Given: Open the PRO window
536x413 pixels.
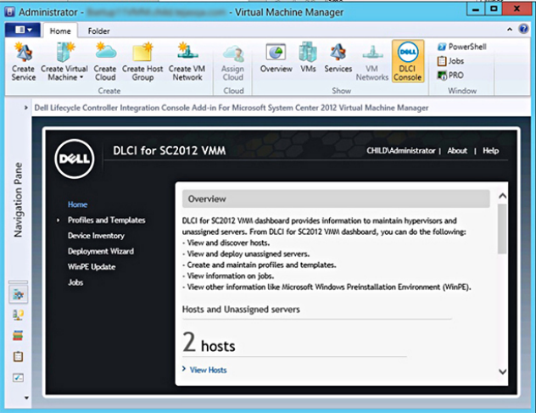Looking at the screenshot, I should 450,75.
